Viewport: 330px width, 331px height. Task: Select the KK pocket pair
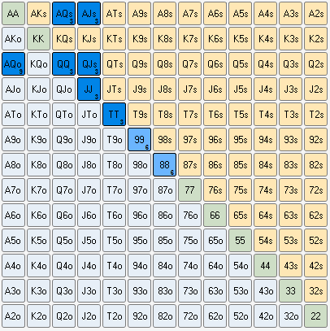tap(38, 39)
